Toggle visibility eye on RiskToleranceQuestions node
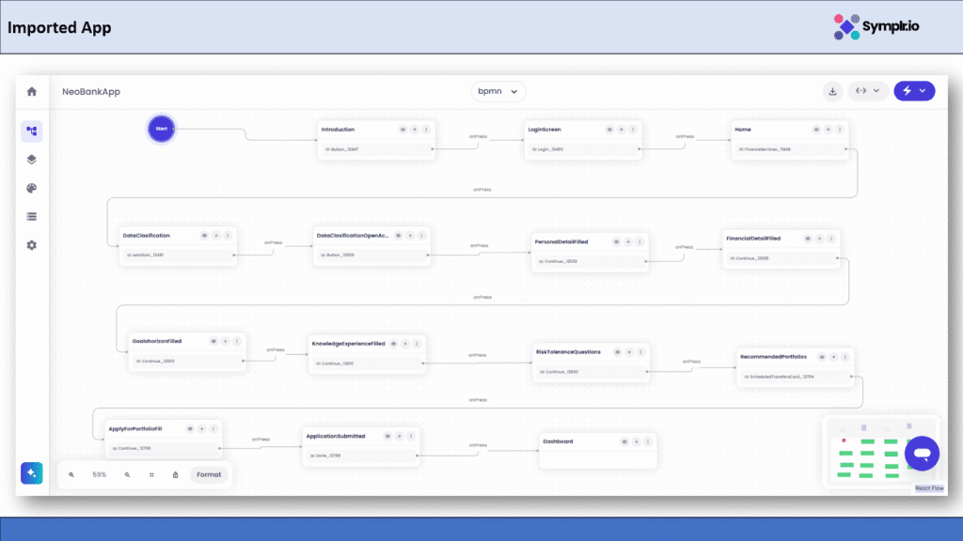The width and height of the screenshot is (963, 541). coord(617,352)
